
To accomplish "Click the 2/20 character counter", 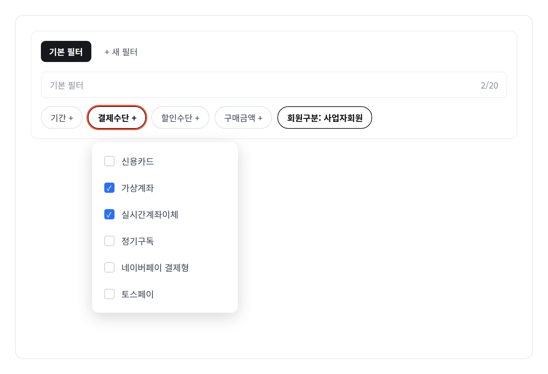I will (x=489, y=85).
